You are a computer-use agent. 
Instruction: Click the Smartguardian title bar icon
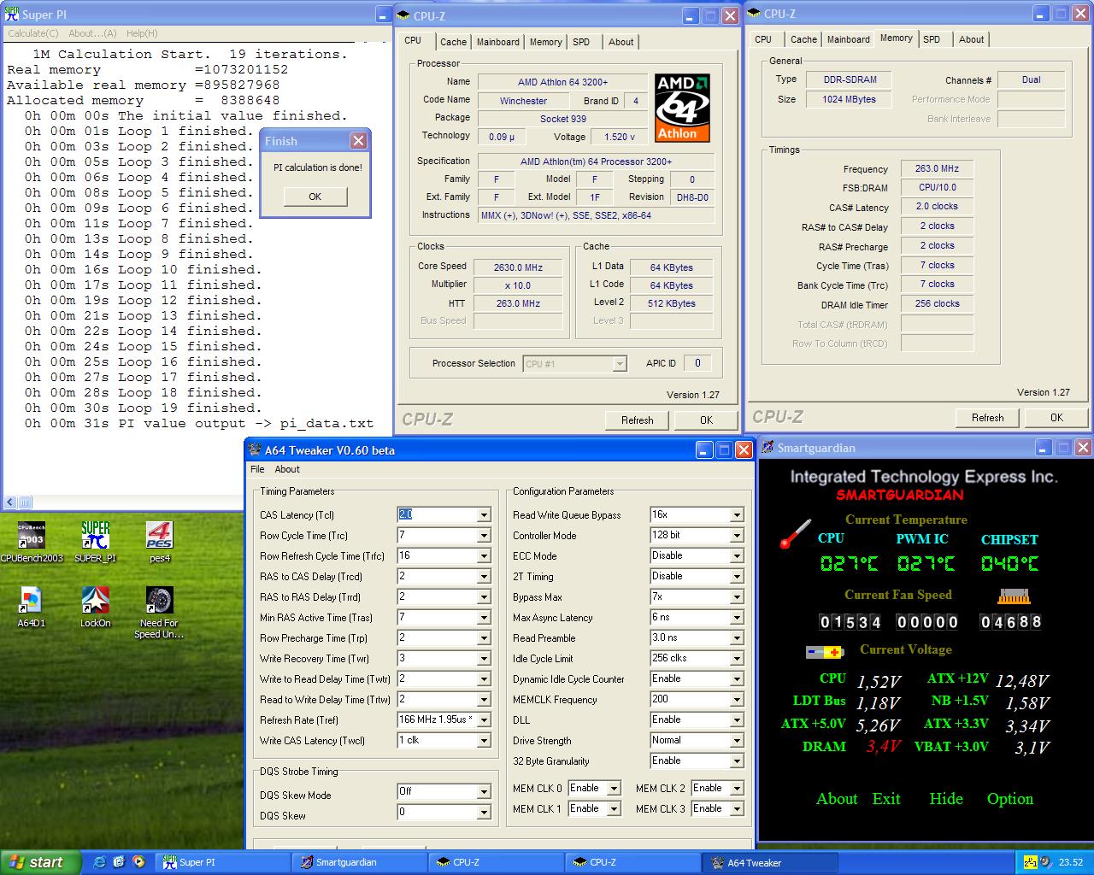click(x=768, y=447)
